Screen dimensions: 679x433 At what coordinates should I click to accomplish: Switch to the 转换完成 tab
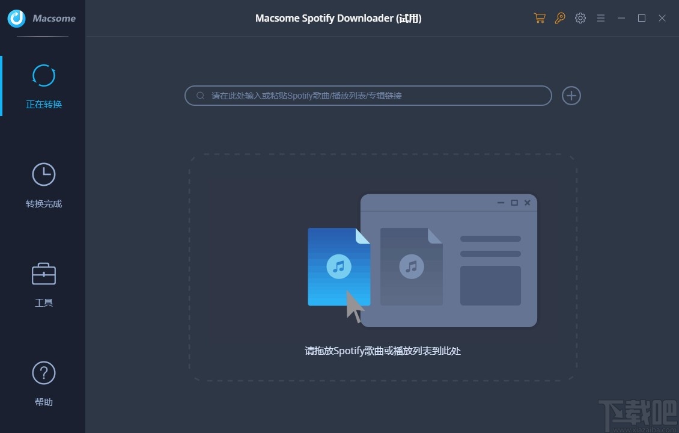coord(43,186)
